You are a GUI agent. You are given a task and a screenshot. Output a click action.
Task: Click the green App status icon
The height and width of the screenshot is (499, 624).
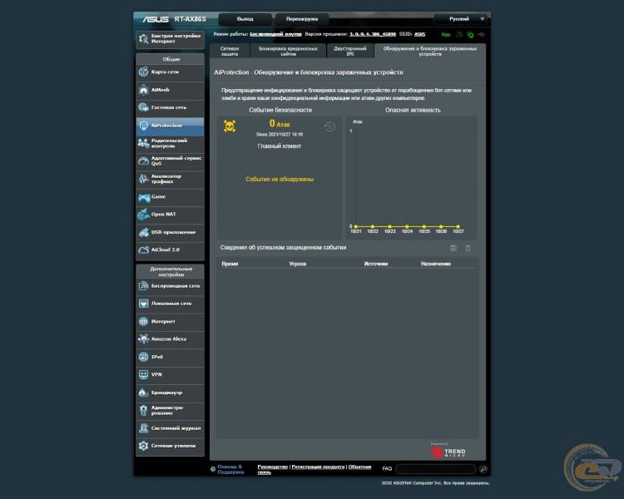click(x=446, y=35)
